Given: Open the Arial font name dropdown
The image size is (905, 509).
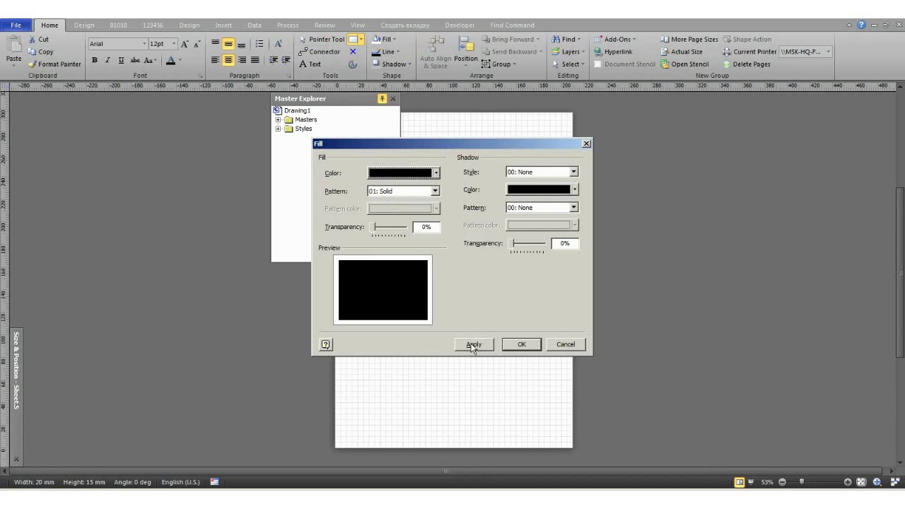Looking at the screenshot, I should [144, 44].
